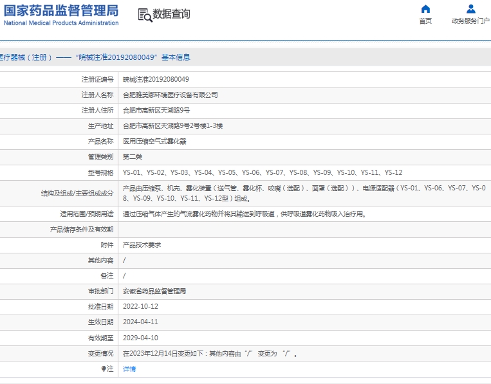Click the 数据查询 magnifier document icon
The width and height of the screenshot is (491, 384).
point(145,15)
